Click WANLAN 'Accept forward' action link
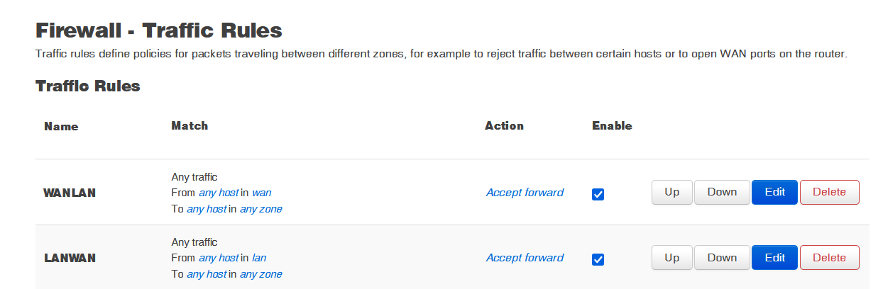Viewport: 883px width, 289px height. [525, 193]
